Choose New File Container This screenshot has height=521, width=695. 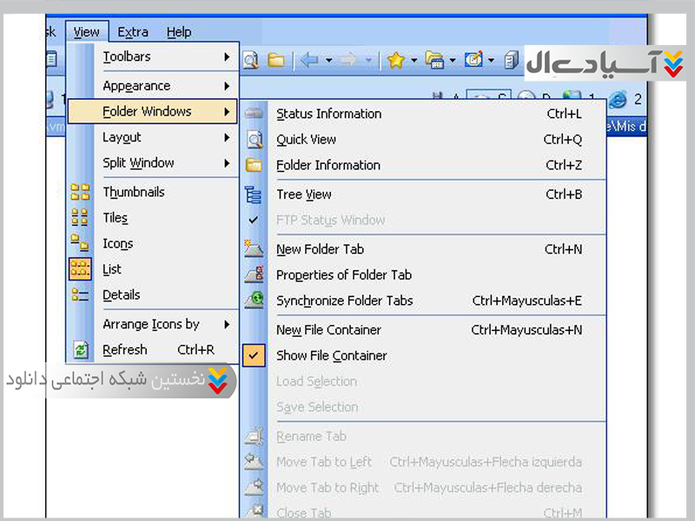click(328, 330)
